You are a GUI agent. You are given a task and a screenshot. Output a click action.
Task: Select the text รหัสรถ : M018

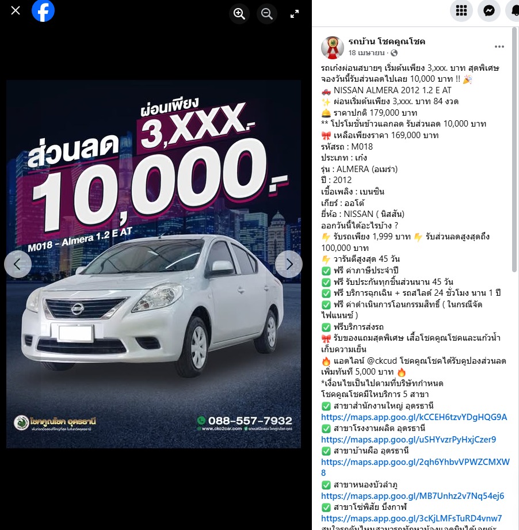[347, 147]
